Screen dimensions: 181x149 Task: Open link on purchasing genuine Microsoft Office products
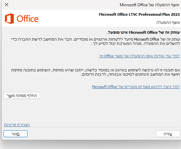click(136, 87)
